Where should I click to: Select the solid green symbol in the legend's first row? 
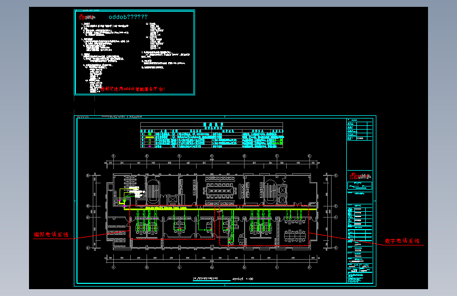click(x=150, y=134)
